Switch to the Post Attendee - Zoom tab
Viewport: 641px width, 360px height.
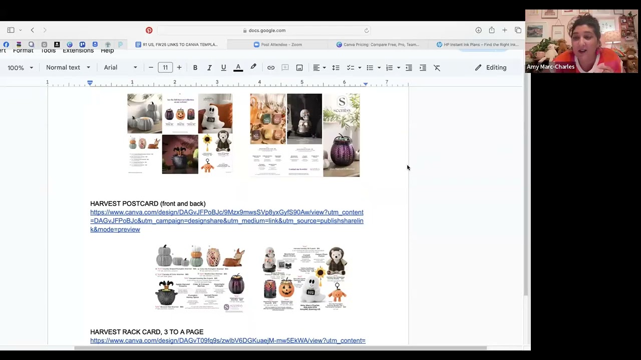(x=277, y=44)
